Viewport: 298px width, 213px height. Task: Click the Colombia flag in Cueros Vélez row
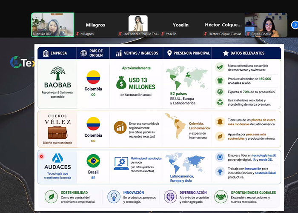point(93,124)
